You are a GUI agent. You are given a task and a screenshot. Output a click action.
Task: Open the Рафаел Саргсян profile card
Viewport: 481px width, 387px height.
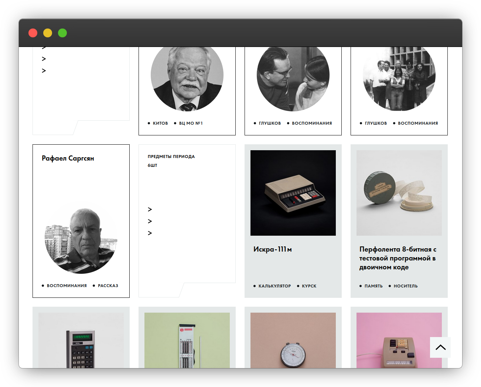68,158
